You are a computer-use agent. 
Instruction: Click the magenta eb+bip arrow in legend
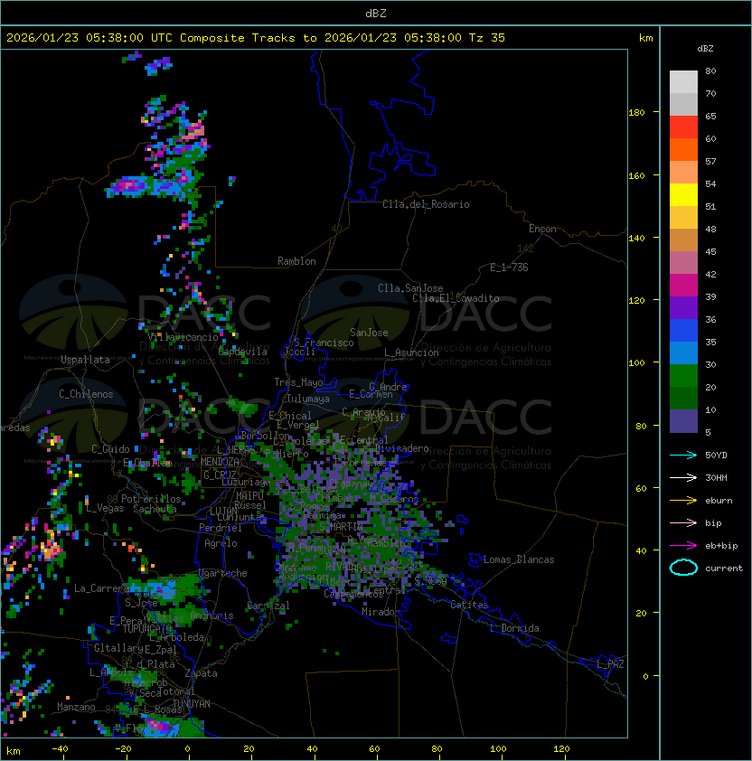click(683, 546)
